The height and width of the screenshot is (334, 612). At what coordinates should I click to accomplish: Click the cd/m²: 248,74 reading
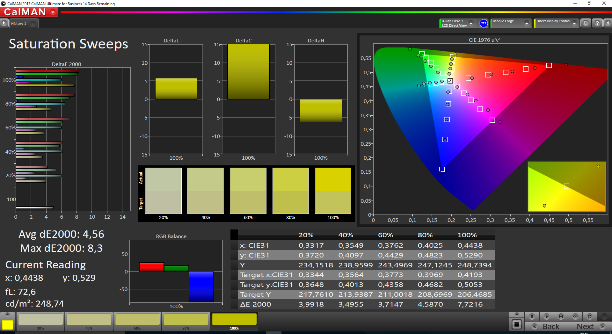(34, 303)
